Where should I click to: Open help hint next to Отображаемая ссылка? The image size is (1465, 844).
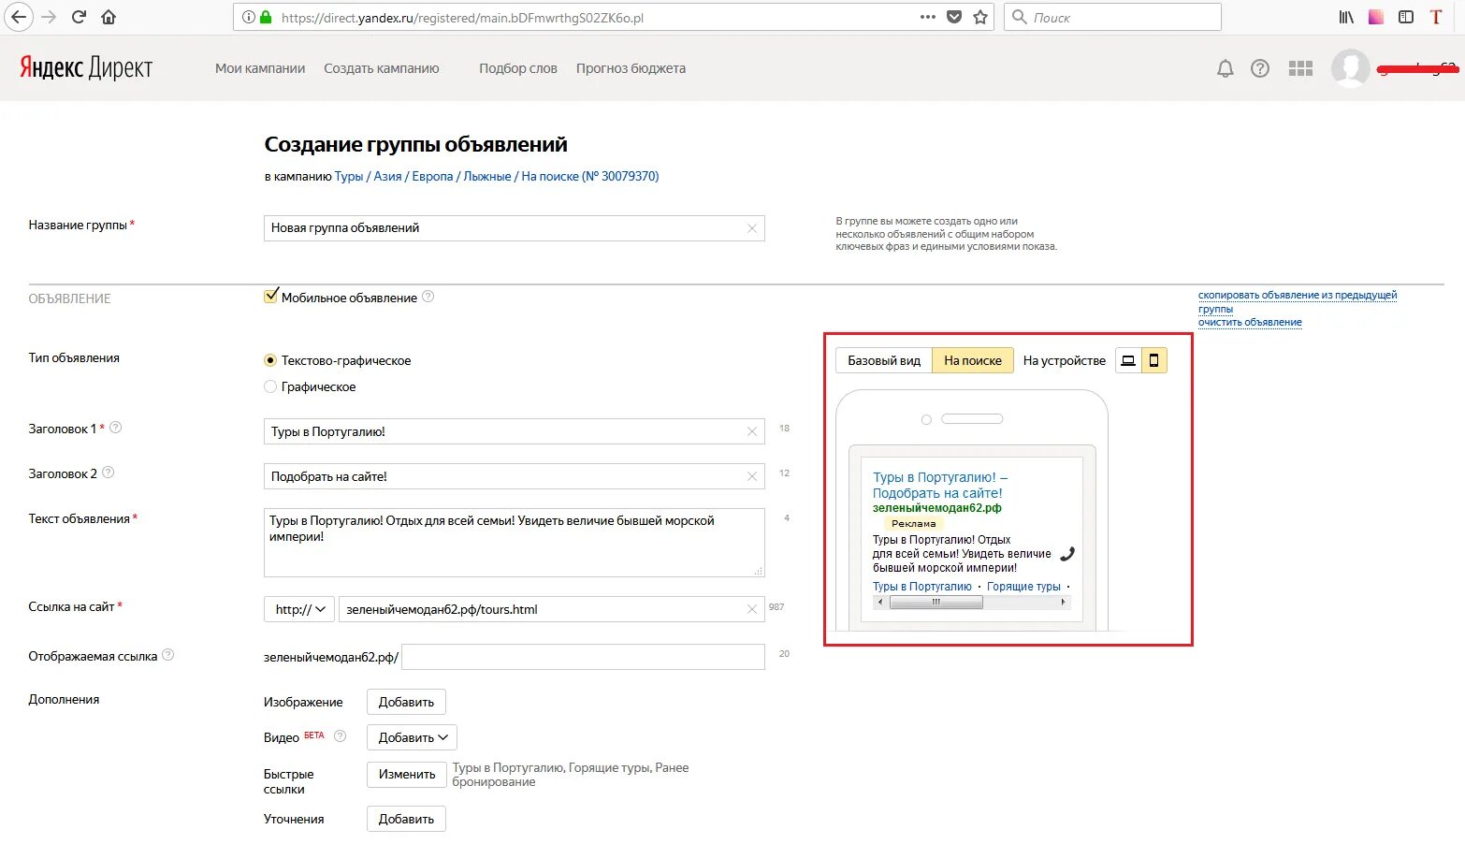pyautogui.click(x=168, y=655)
